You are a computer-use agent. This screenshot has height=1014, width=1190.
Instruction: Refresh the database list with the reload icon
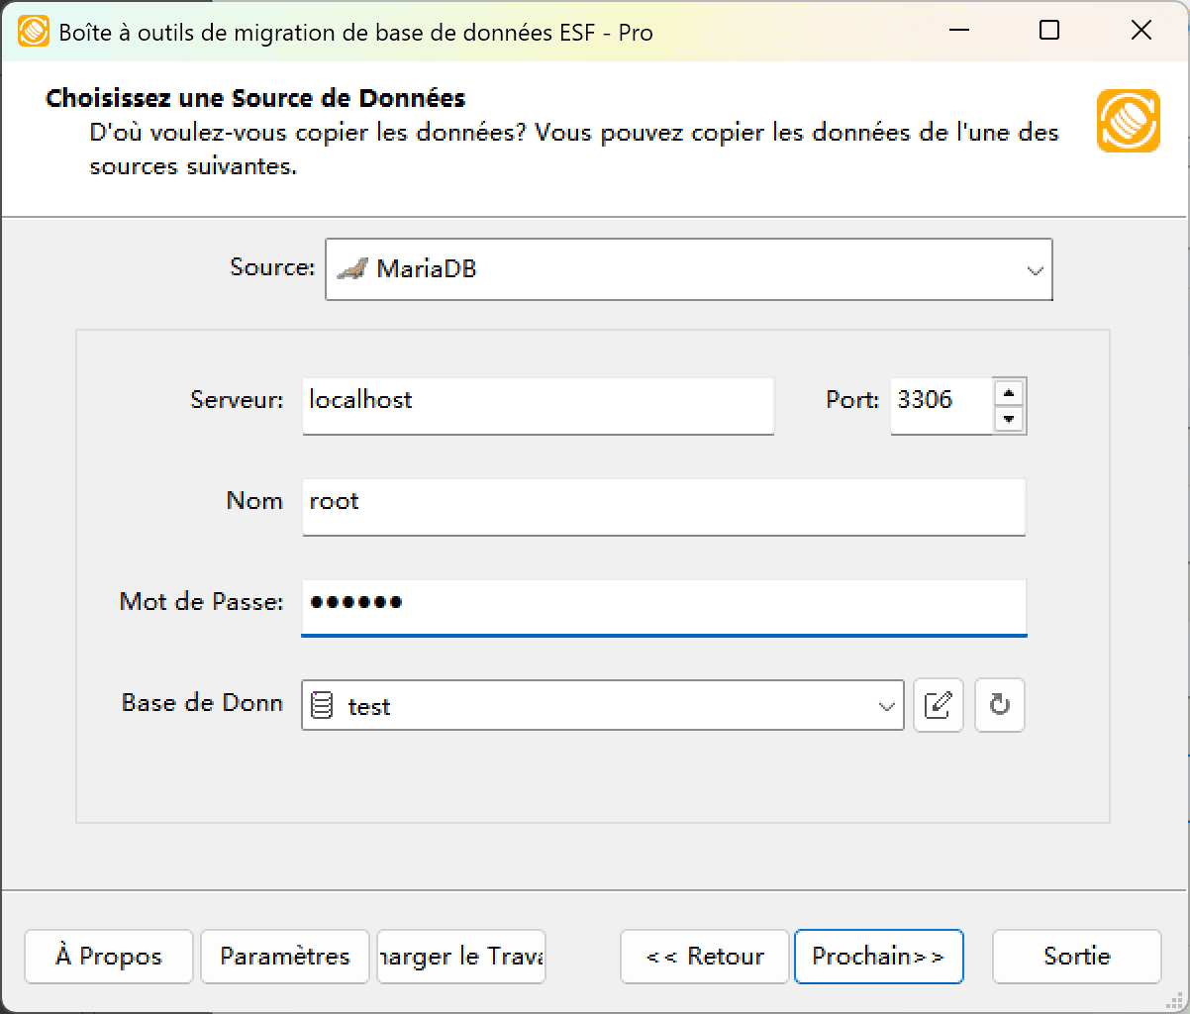999,705
